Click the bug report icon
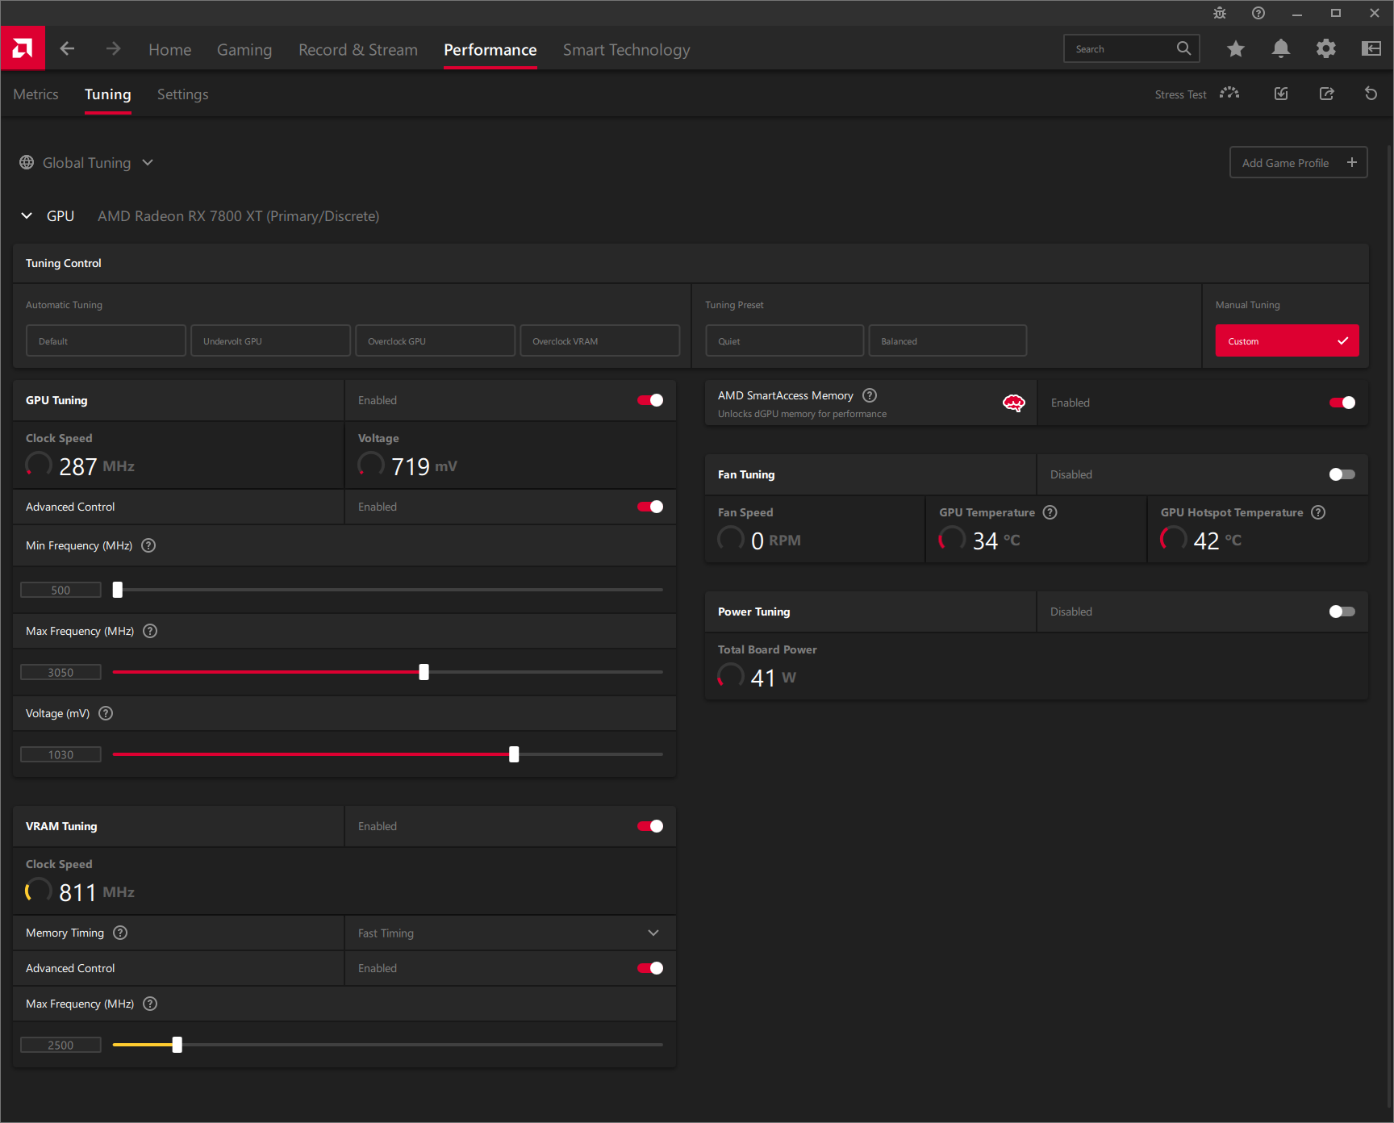This screenshot has height=1123, width=1394. point(1220,13)
